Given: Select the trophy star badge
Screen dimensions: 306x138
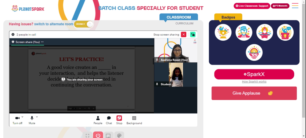Looking at the screenshot, I should [x=223, y=32].
